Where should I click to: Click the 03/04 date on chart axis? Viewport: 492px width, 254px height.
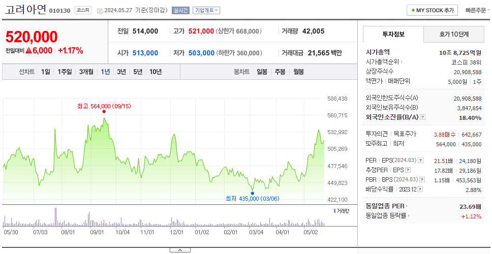click(x=256, y=232)
